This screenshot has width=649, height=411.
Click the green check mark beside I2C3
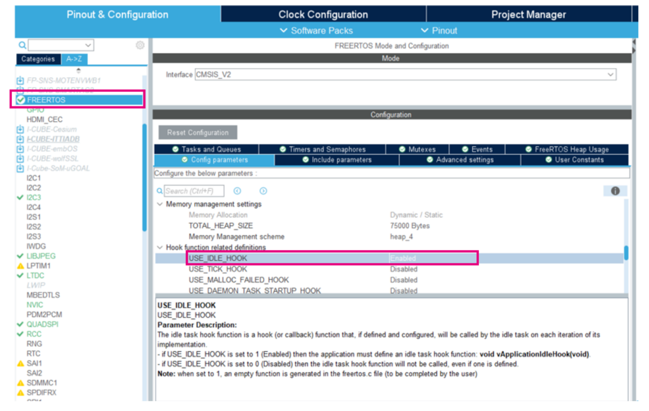(x=20, y=198)
